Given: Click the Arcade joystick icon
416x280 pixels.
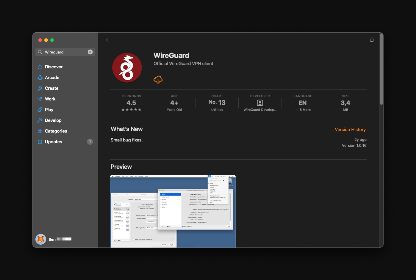Looking at the screenshot, I should pos(40,78).
